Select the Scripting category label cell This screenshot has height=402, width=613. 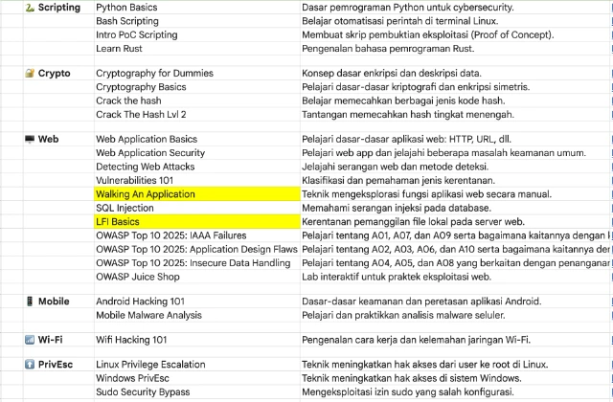pos(58,8)
